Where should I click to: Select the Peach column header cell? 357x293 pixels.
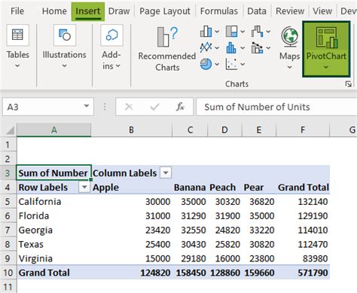click(x=224, y=187)
